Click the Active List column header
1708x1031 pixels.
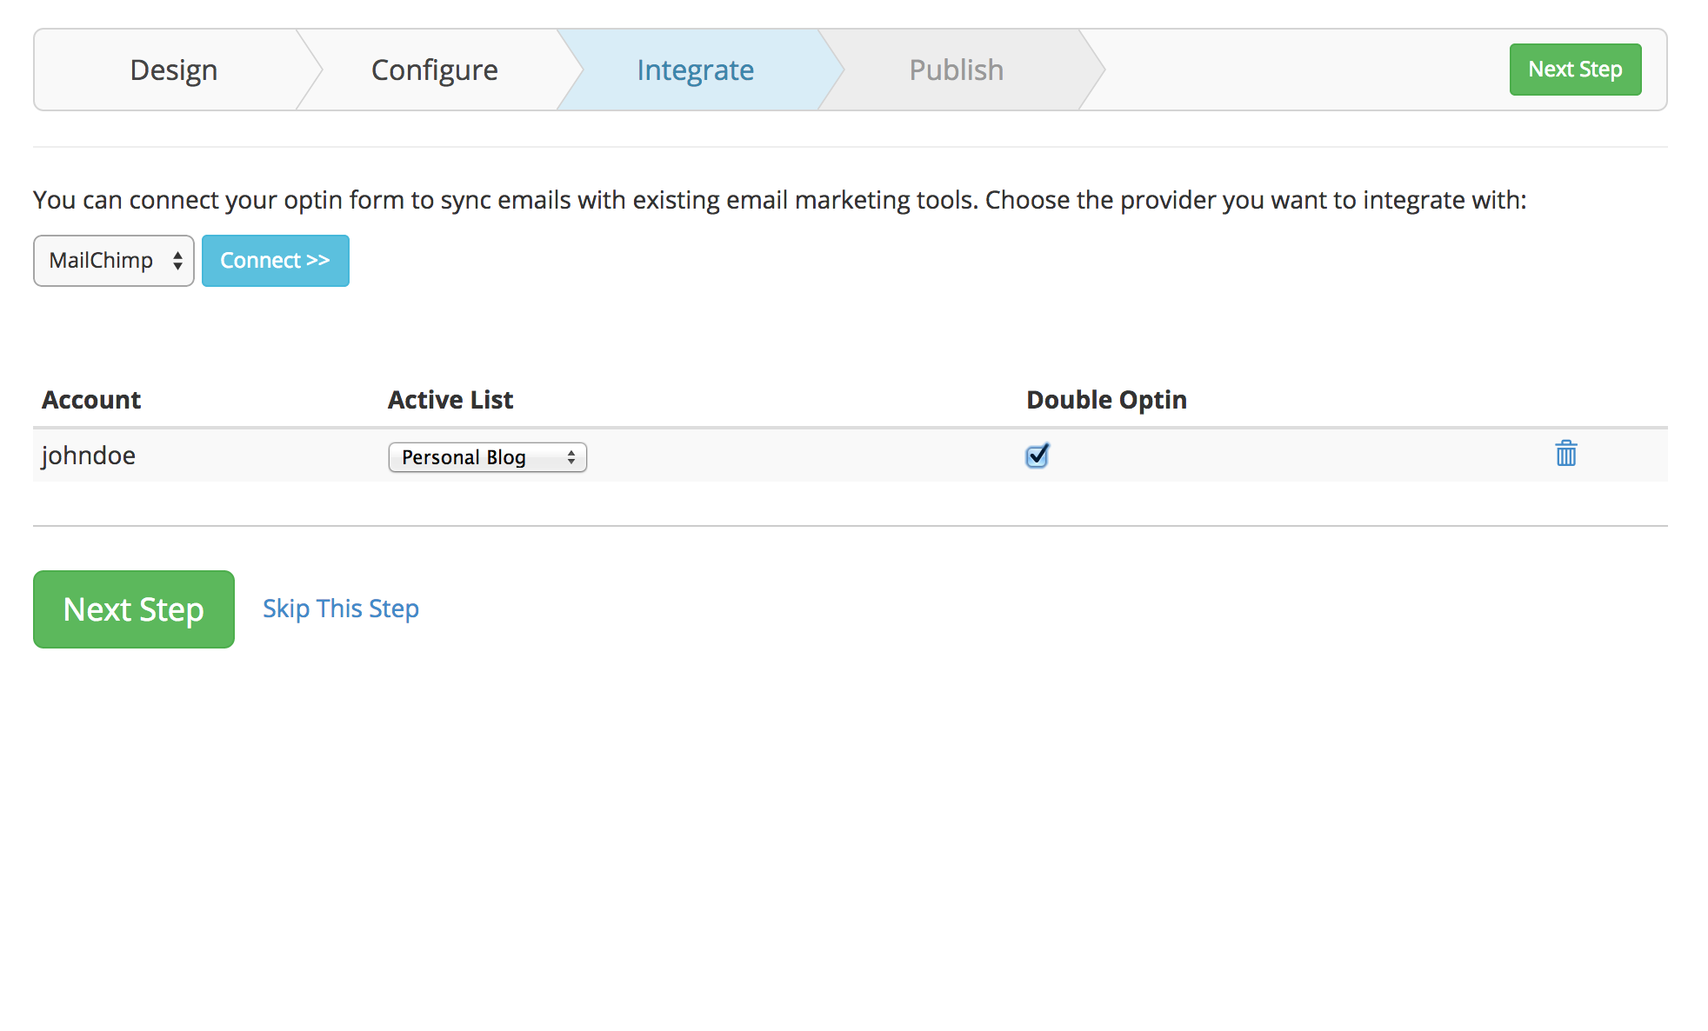tap(450, 400)
